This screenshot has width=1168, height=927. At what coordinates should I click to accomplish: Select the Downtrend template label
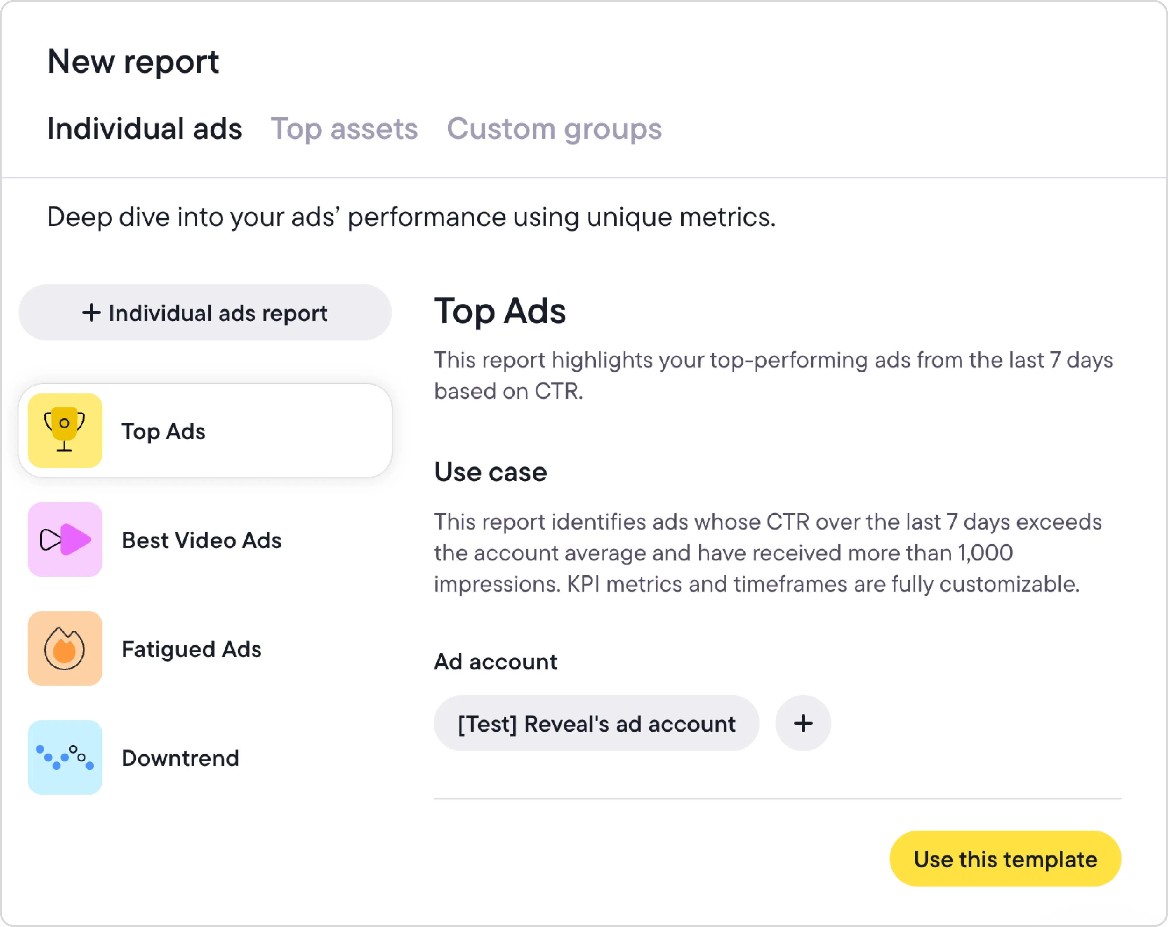180,758
